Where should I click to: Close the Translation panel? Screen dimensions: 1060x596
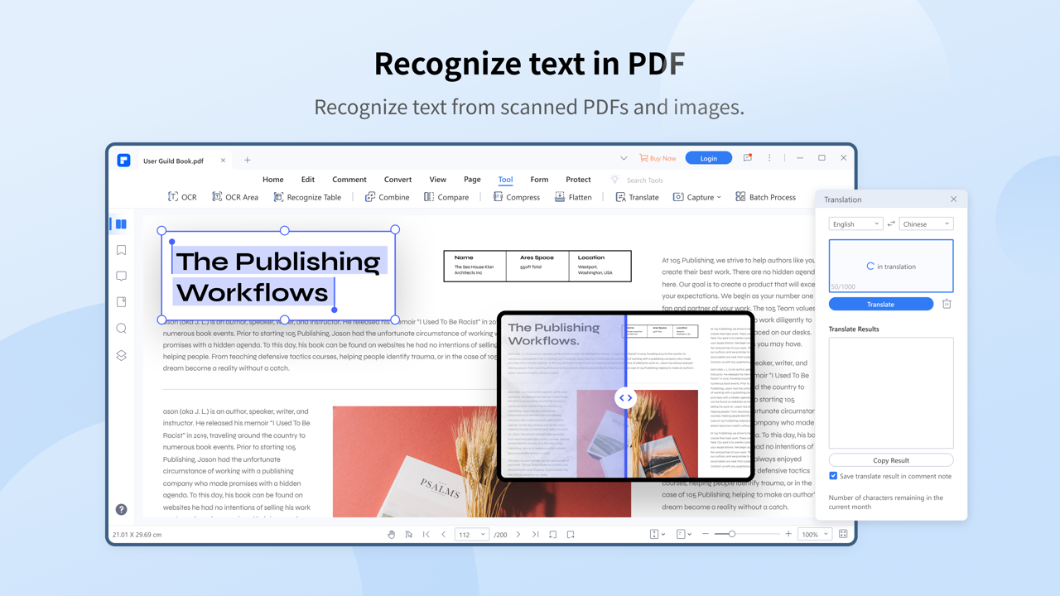(953, 199)
